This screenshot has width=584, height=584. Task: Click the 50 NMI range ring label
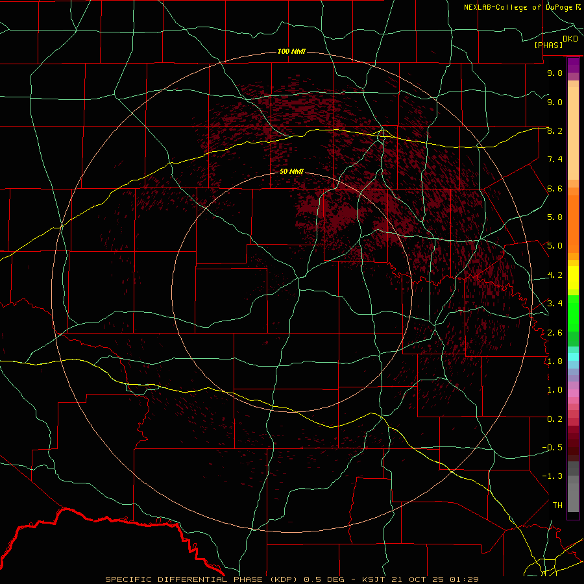(291, 171)
